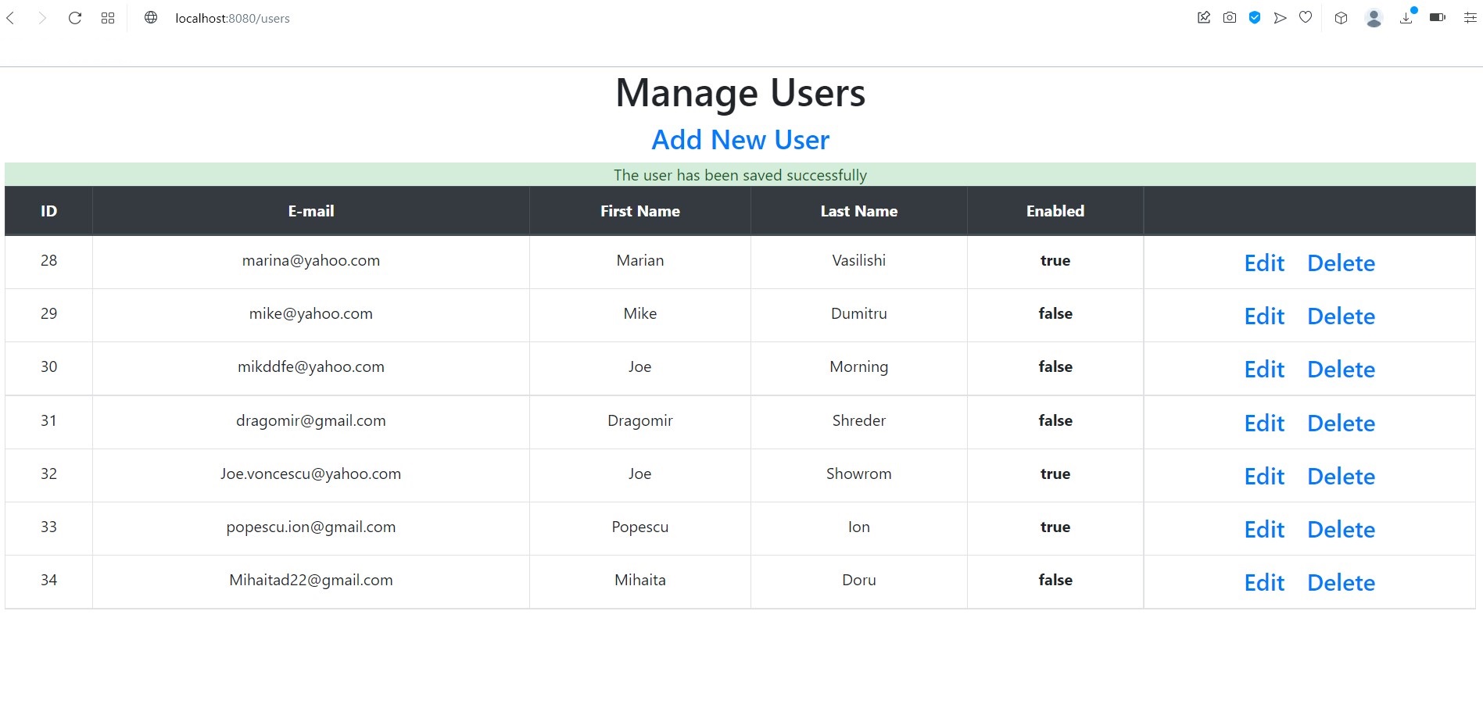The image size is (1483, 704).
Task: Open the Add New User form
Action: click(x=740, y=139)
